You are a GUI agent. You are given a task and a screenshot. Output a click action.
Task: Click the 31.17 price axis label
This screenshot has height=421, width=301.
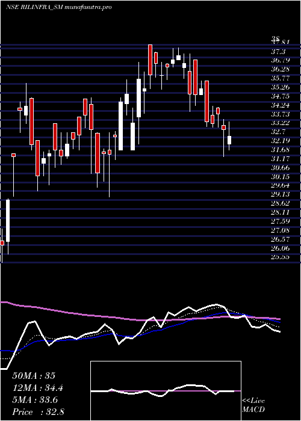tap(280, 159)
